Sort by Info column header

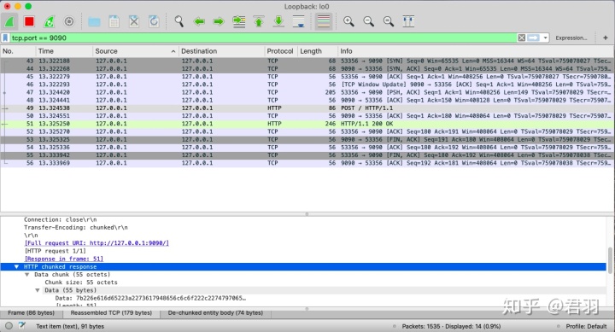(476, 51)
